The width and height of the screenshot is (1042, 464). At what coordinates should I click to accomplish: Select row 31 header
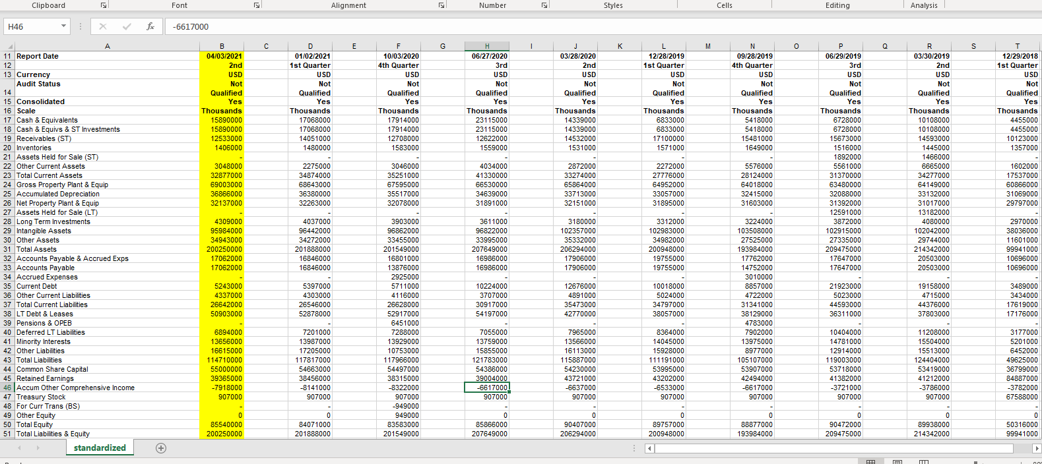click(7, 249)
